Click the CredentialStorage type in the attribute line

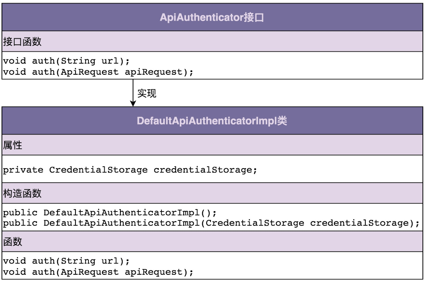[98, 170]
